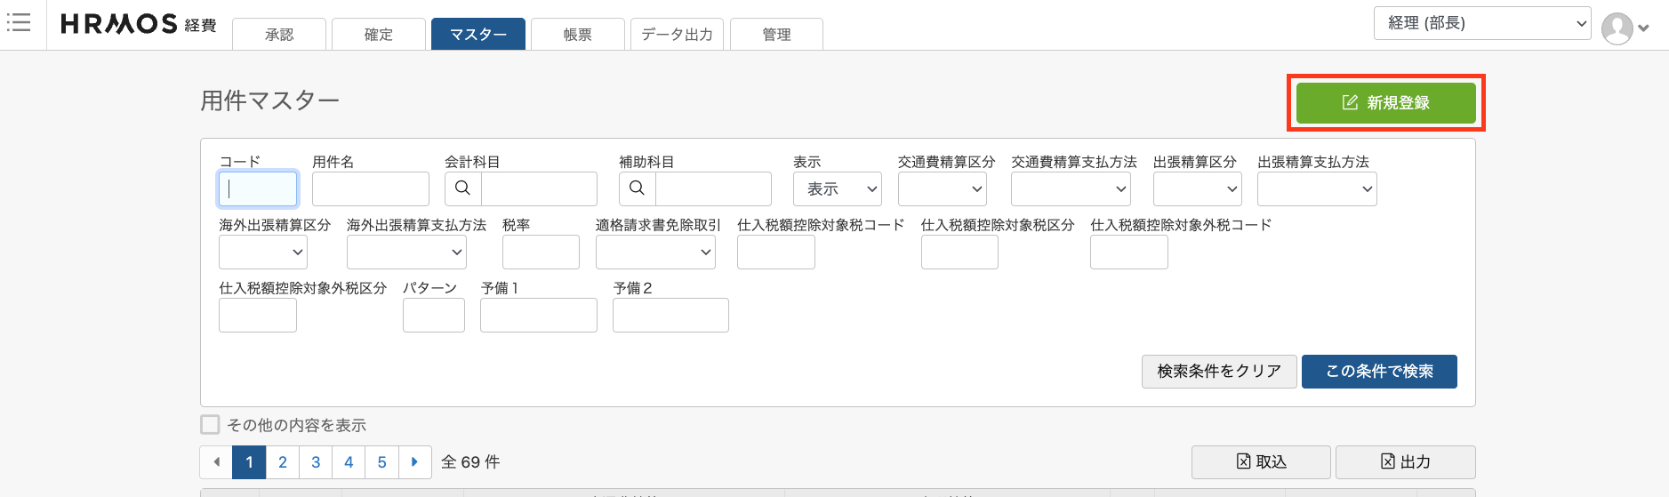Image resolution: width=1669 pixels, height=497 pixels.
Task: Go to page 2 in pagination
Action: point(283,462)
